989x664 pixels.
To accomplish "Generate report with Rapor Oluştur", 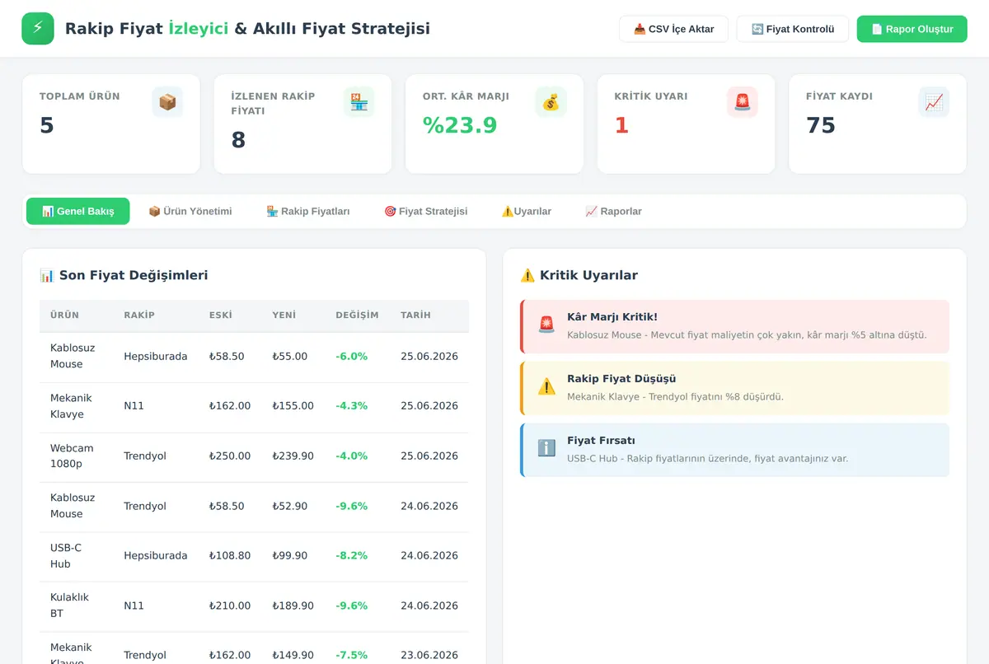I will (912, 29).
